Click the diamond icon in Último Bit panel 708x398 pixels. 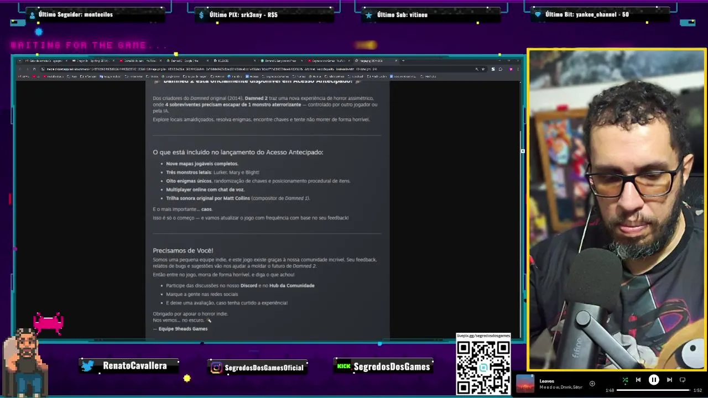point(538,15)
